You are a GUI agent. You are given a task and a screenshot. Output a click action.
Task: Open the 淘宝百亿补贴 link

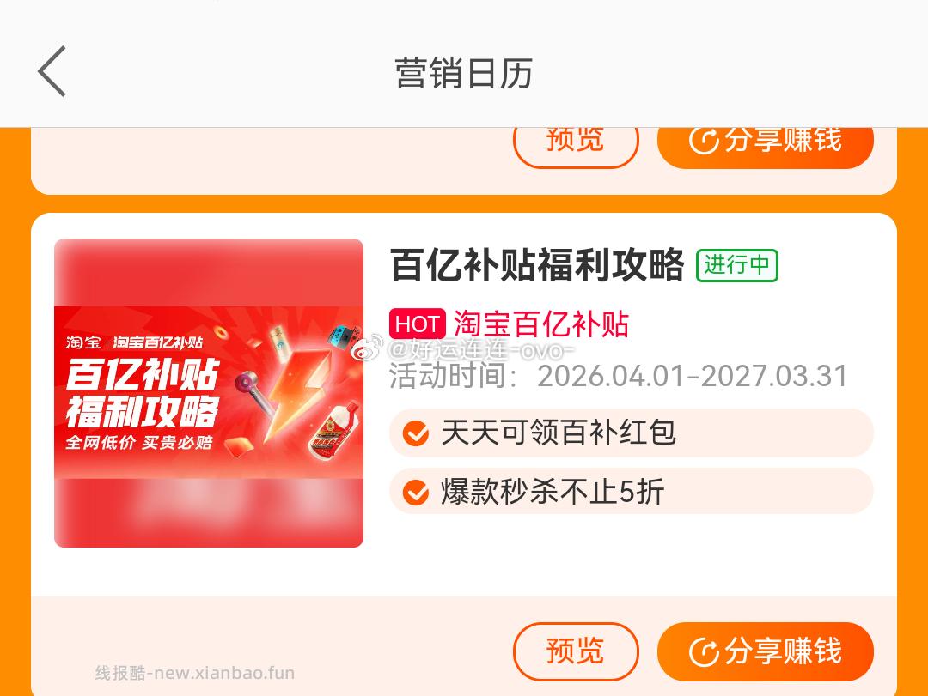coord(541,324)
